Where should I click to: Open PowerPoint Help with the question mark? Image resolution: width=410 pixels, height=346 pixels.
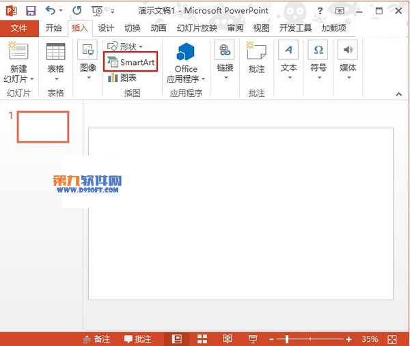tap(320, 11)
